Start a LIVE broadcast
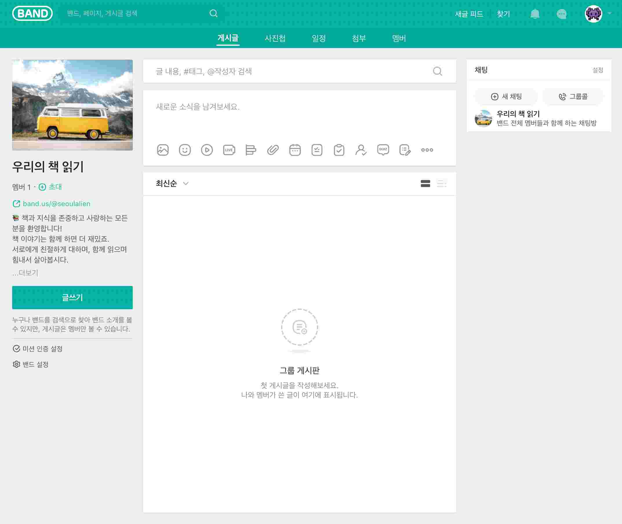The image size is (622, 524). click(229, 150)
